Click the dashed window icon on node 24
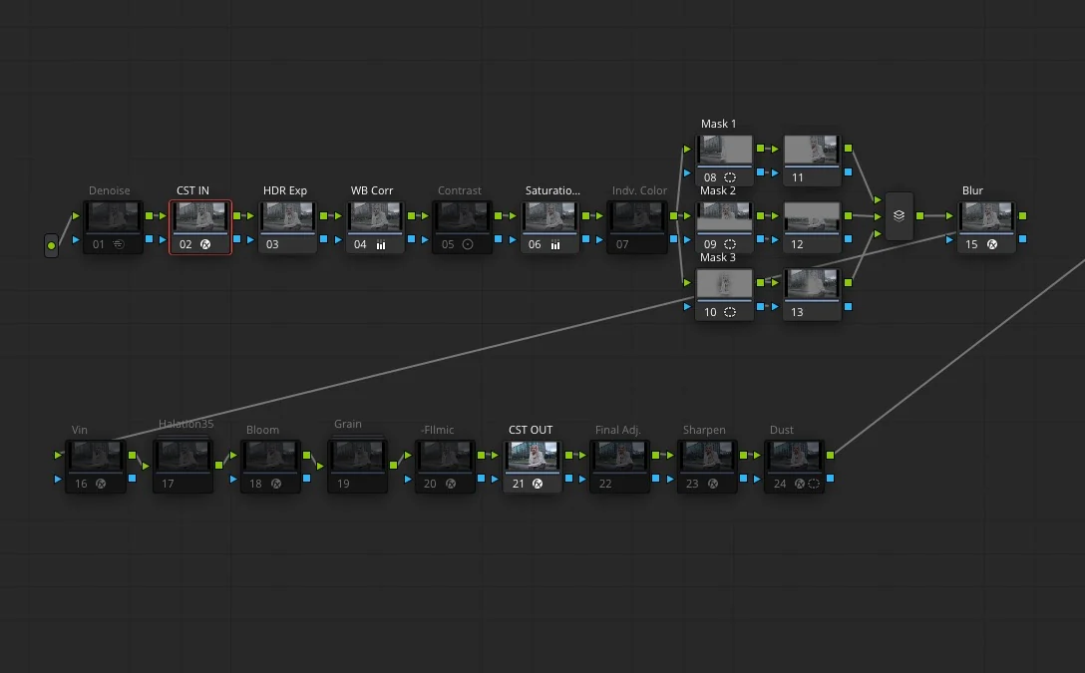 pos(814,484)
